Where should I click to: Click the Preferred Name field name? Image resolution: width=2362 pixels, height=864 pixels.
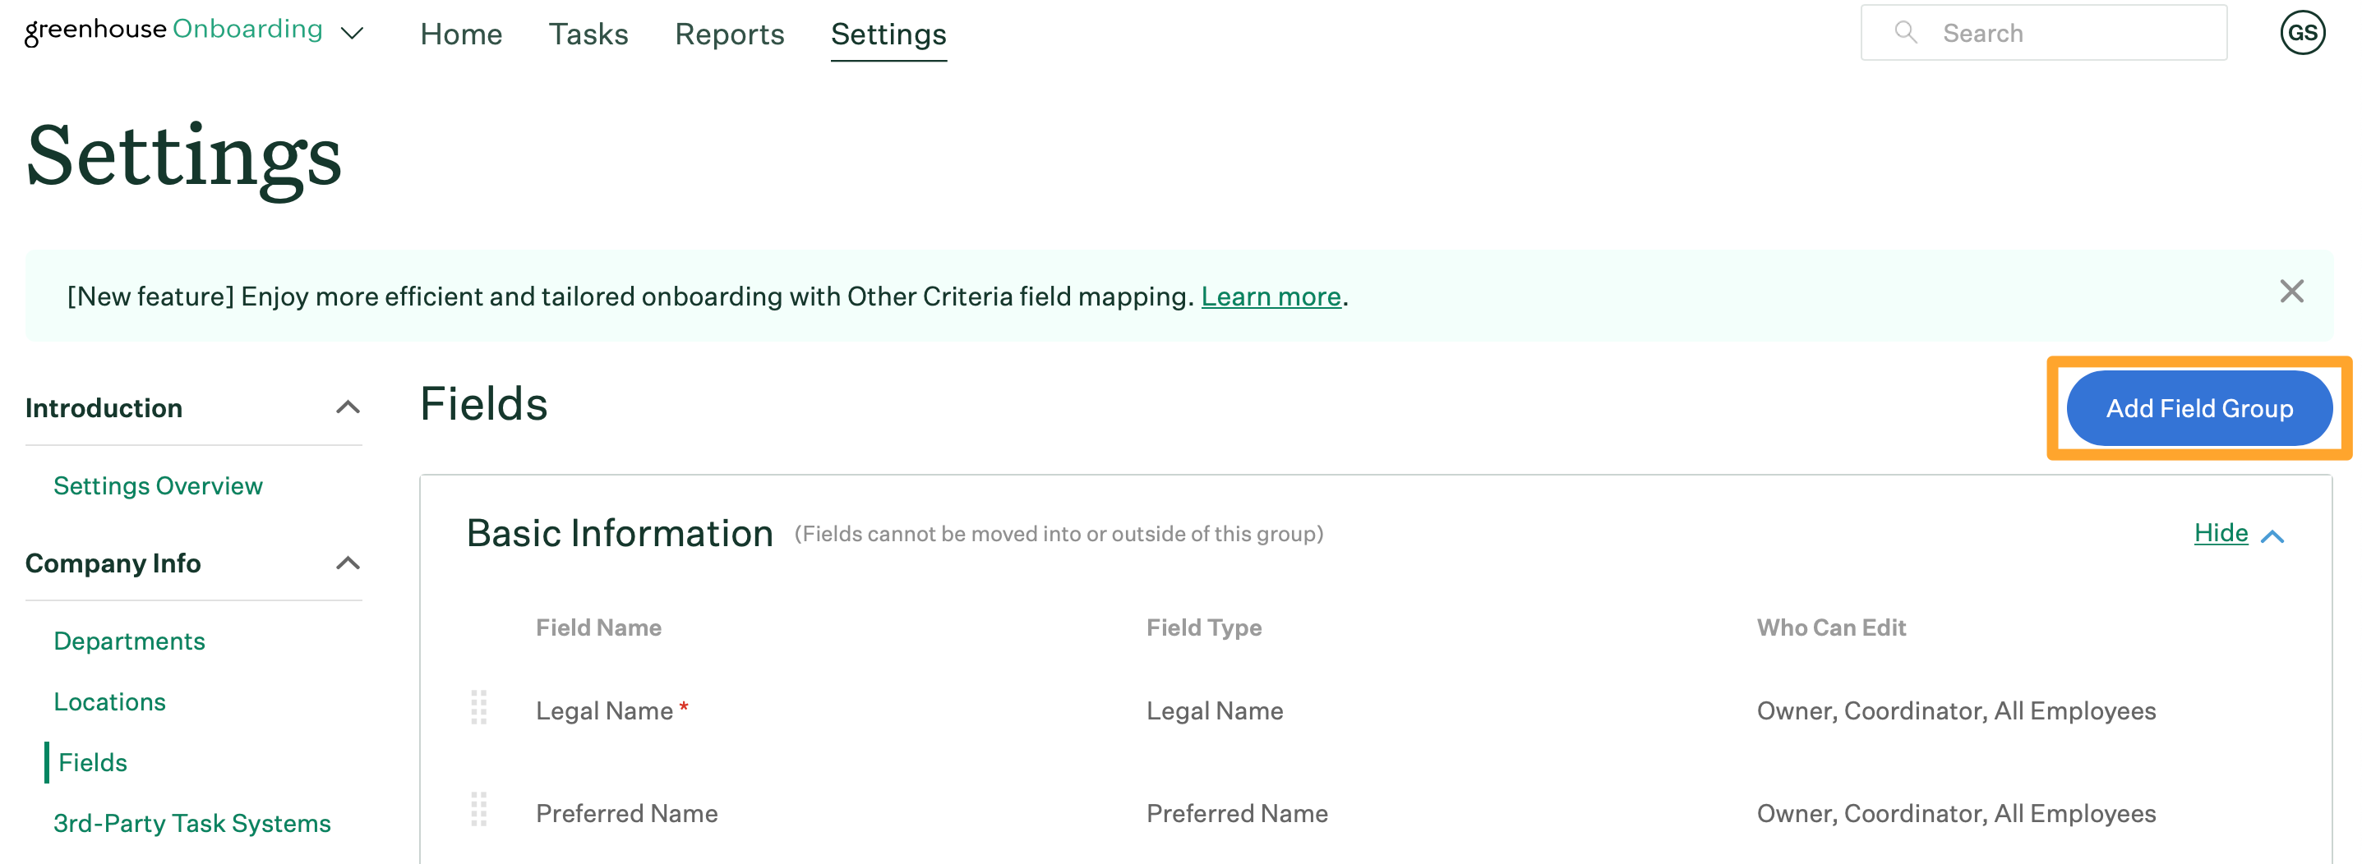[x=626, y=814]
